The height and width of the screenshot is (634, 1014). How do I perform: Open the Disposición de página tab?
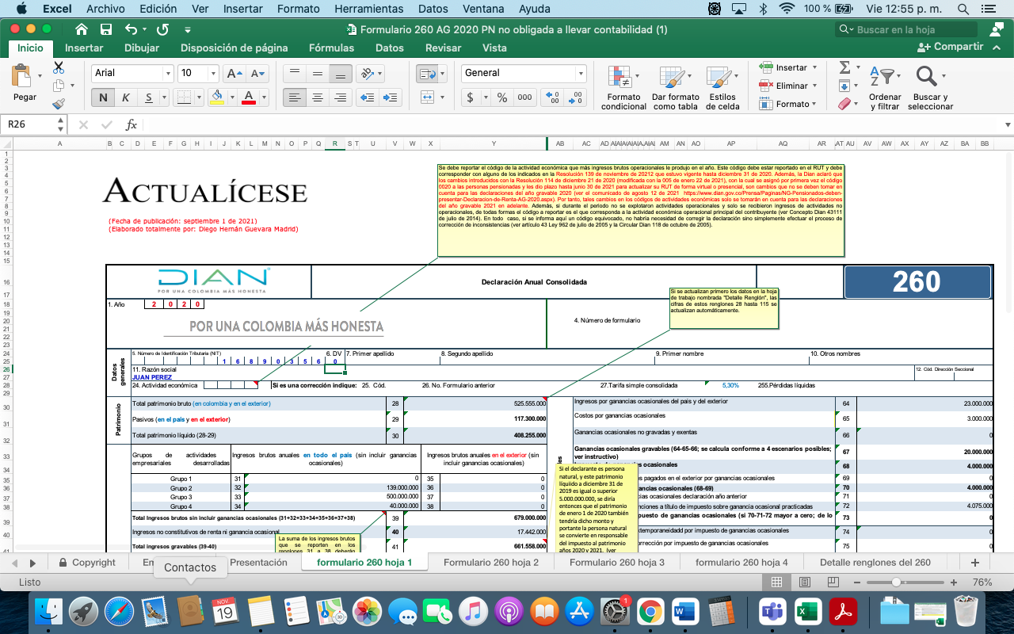[x=234, y=48]
